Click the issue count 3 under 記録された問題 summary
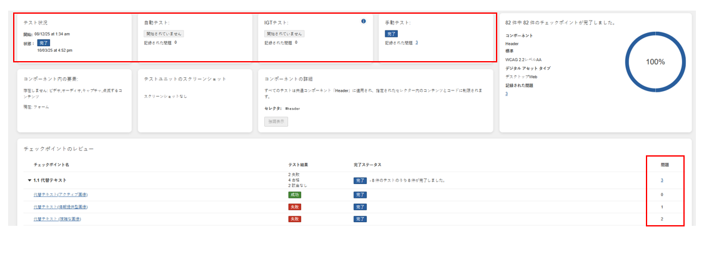This screenshot has height=262, width=704. coord(507,94)
